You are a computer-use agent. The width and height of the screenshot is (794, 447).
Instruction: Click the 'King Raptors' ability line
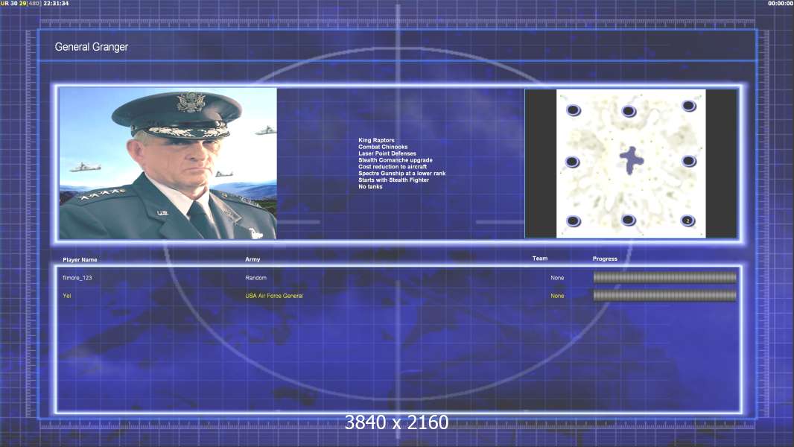pyautogui.click(x=376, y=140)
